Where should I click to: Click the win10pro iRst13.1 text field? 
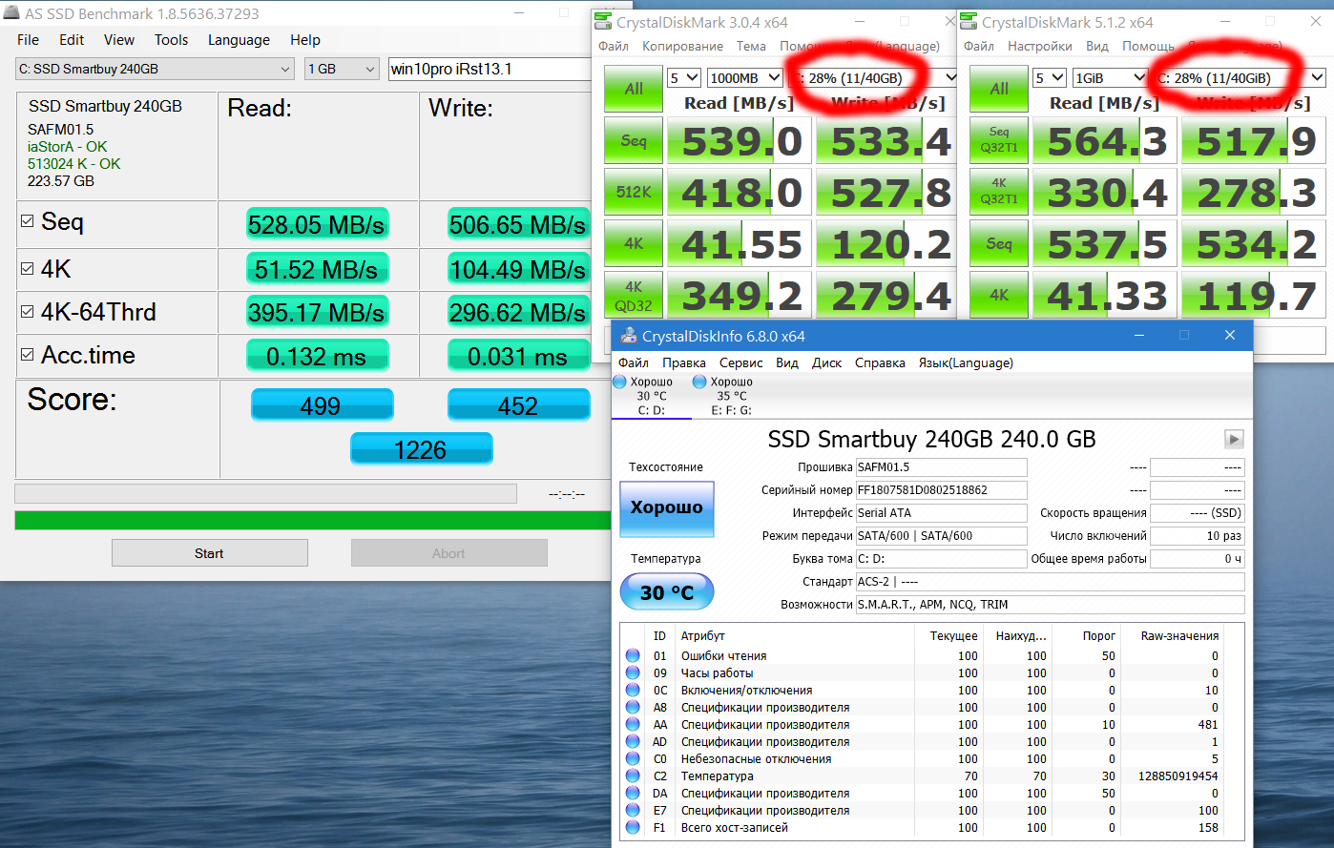coord(490,69)
